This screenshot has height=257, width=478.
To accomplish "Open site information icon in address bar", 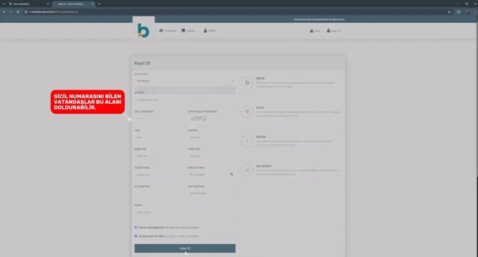I will [26, 12].
